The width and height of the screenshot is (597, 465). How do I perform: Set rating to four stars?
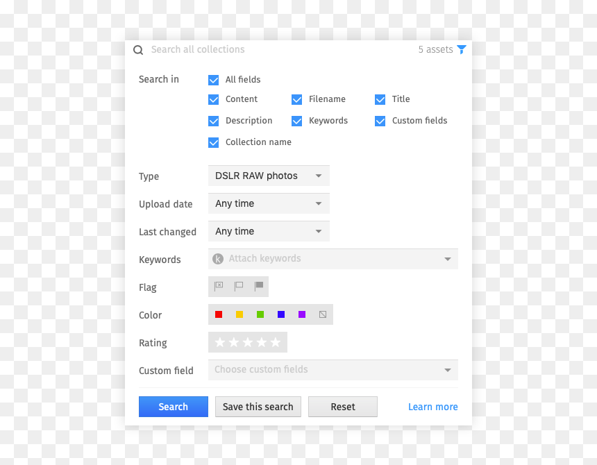point(262,342)
